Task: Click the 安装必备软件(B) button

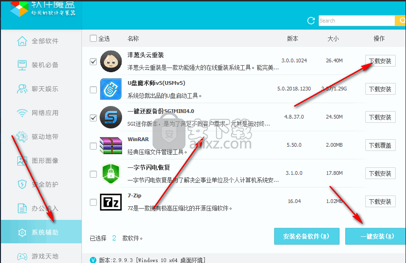Action: pyautogui.click(x=306, y=236)
